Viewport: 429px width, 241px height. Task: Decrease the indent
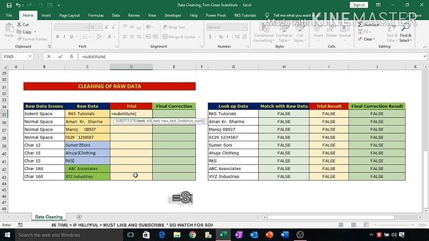(148, 37)
